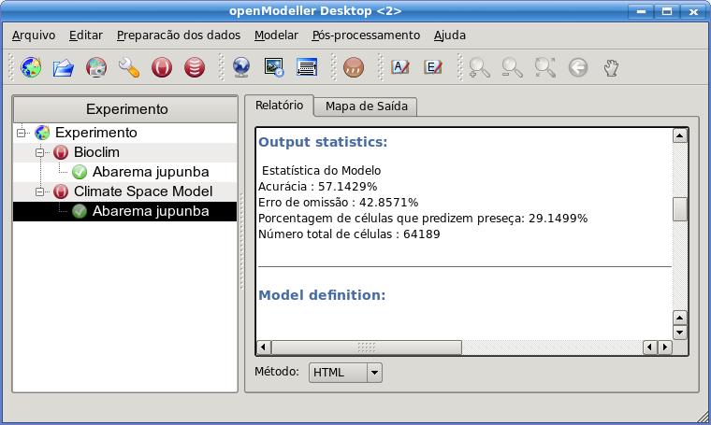Click the 'Número total de células : 64189' line

[x=349, y=234]
